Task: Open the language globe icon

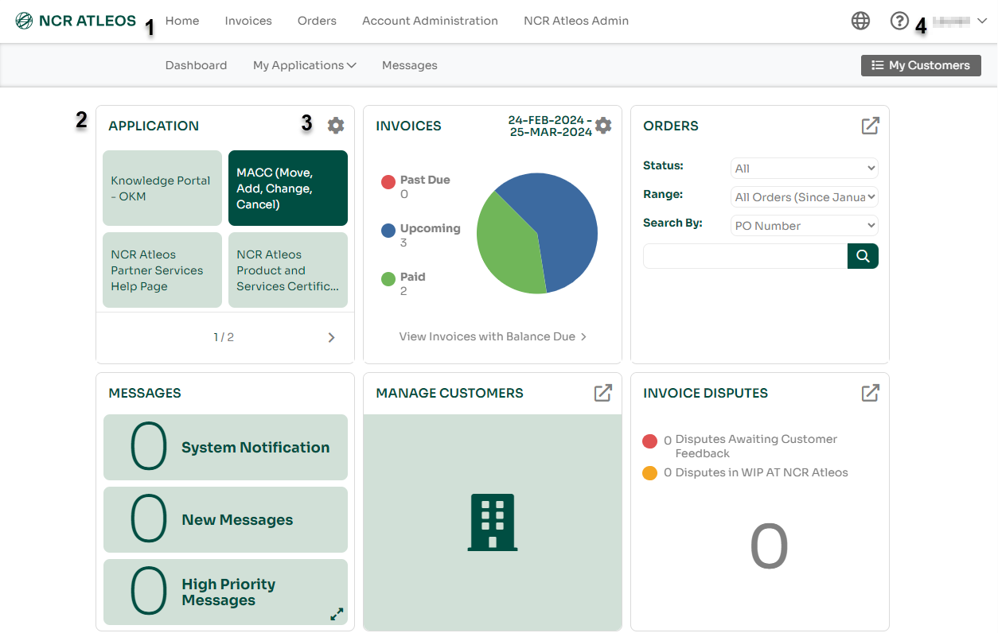Action: click(860, 21)
